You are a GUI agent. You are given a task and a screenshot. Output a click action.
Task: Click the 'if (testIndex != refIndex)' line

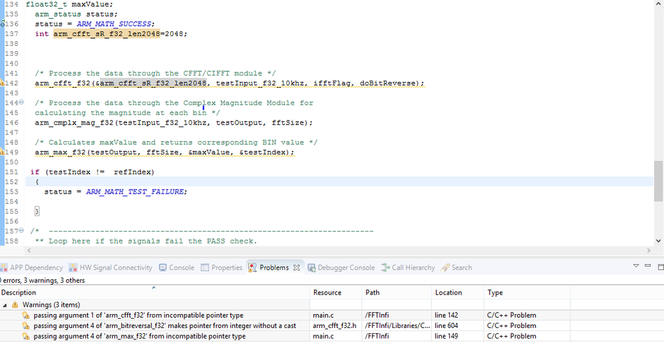pos(92,172)
